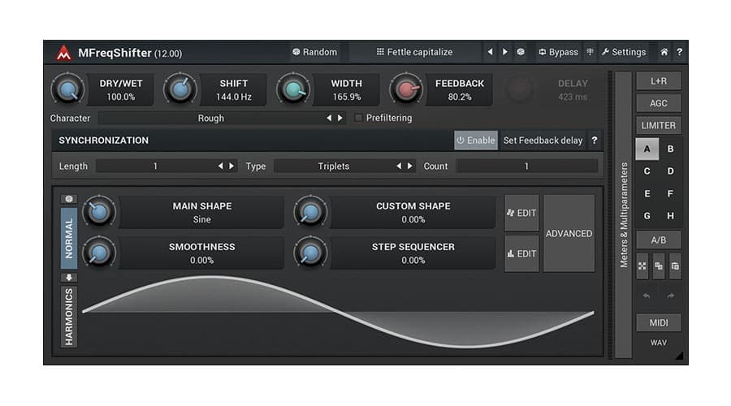Select next Character with right arrow
This screenshot has width=731, height=406.
340,119
